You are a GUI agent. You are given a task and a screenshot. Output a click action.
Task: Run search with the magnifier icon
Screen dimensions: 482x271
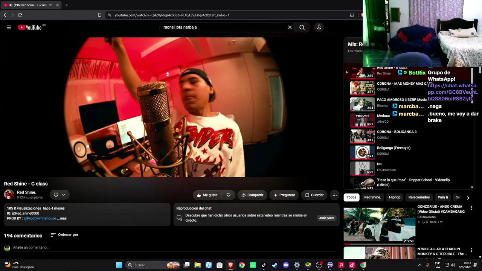coord(302,27)
